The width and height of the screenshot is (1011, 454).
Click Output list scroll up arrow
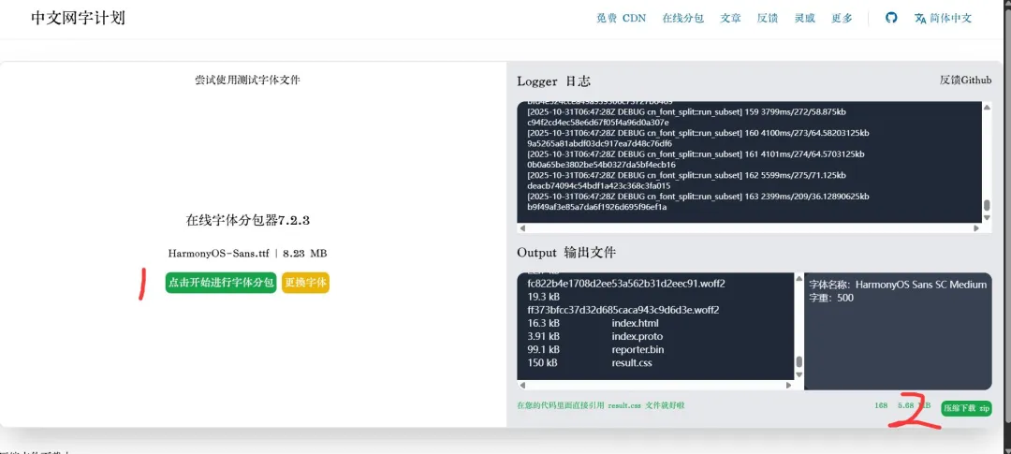799,279
